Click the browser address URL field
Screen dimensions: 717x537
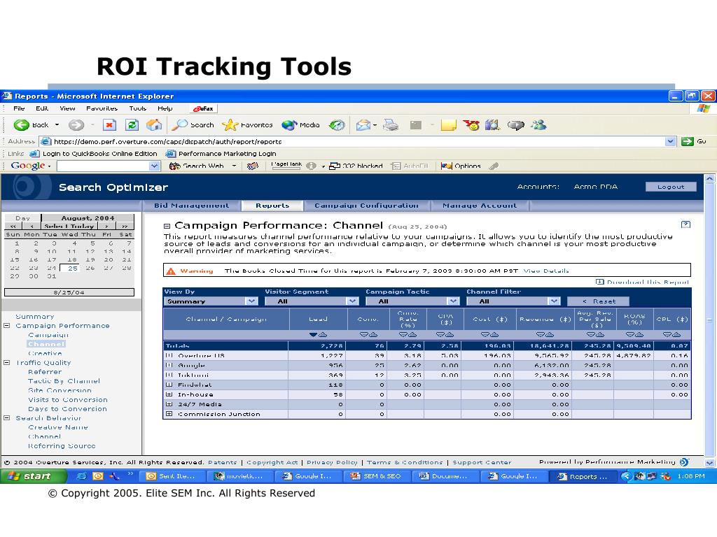tap(352, 141)
